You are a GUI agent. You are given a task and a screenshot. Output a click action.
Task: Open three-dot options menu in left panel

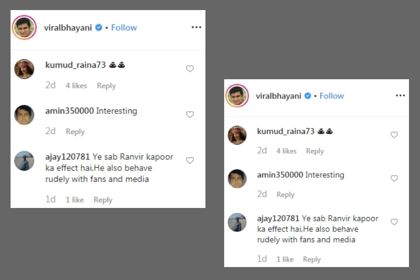196,27
